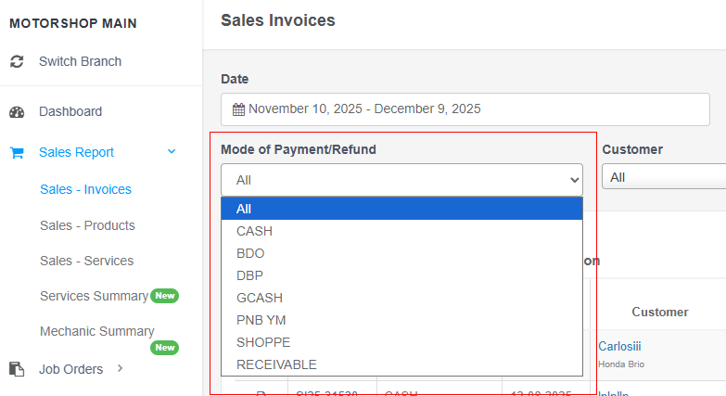Select the All payment option

tap(401, 209)
